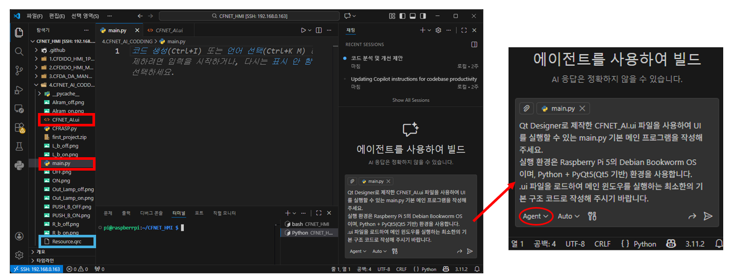Click the Python icon in activity bar

pos(19,165)
